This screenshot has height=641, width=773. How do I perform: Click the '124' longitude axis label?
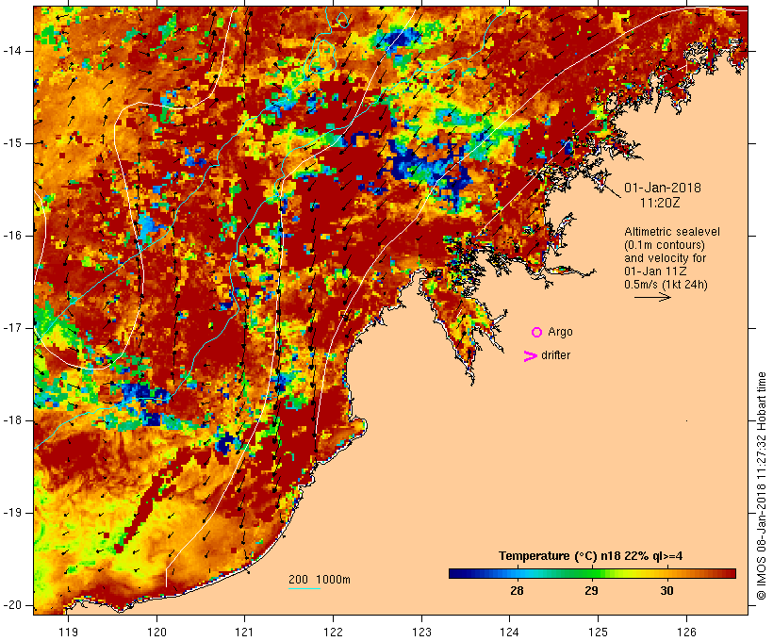(x=510, y=633)
